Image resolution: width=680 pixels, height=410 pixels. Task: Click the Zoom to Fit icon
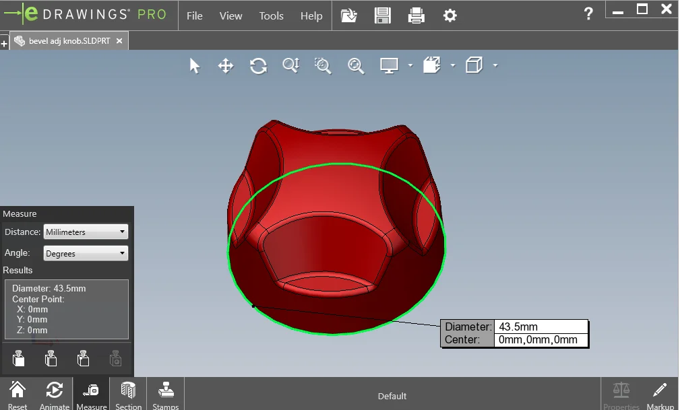click(356, 65)
